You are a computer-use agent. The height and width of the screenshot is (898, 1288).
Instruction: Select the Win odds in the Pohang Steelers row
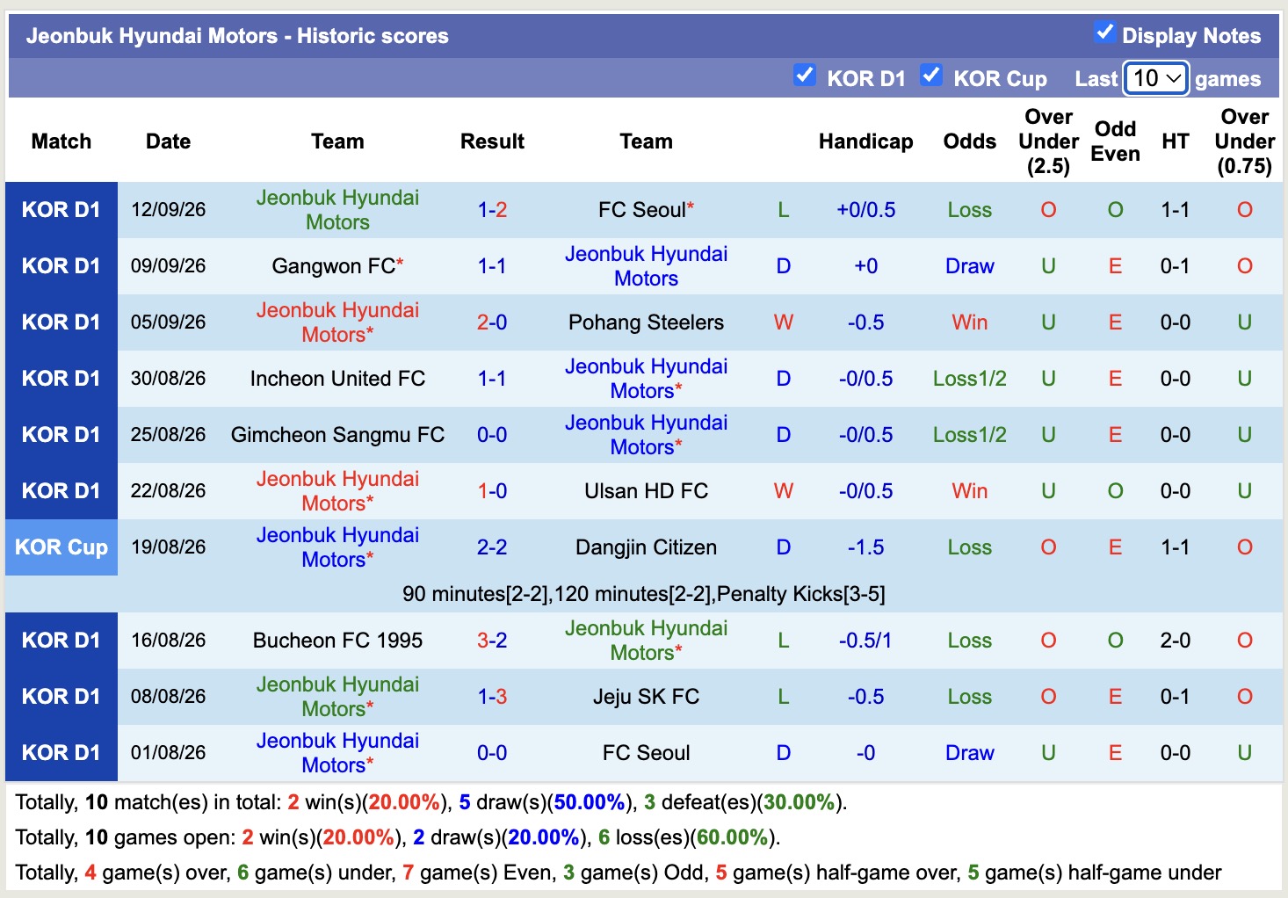[969, 322]
